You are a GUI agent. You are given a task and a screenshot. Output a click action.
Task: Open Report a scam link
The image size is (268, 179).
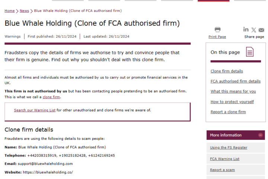[x=222, y=170]
